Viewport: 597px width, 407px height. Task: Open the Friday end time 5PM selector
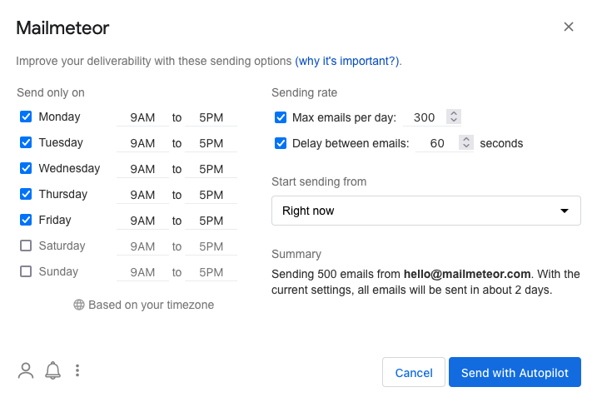click(x=211, y=221)
